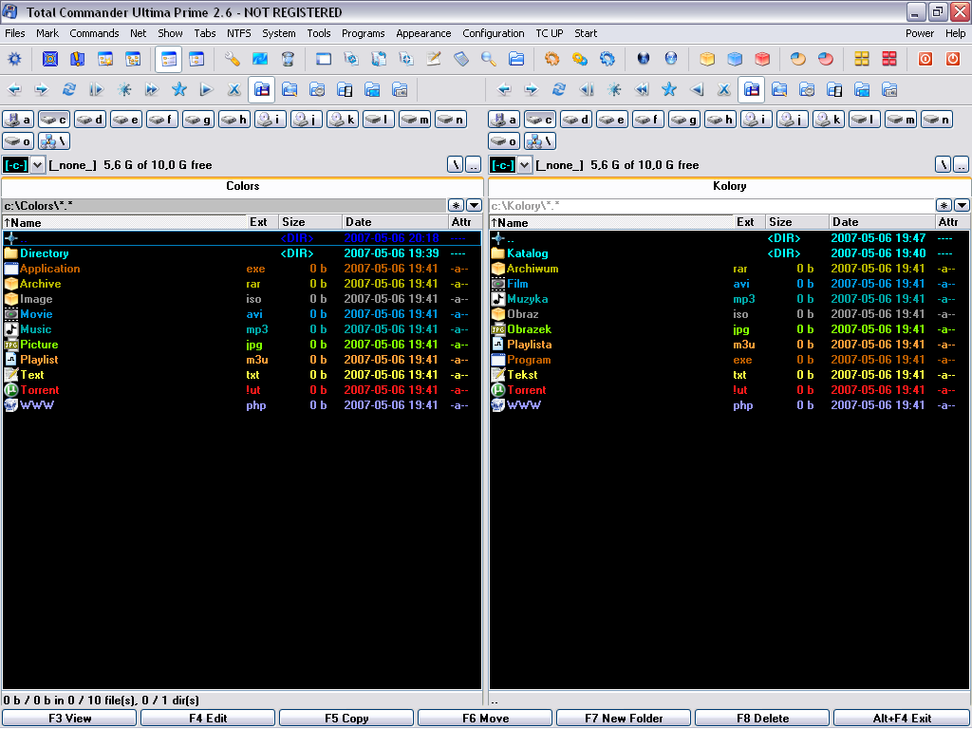This screenshot has width=972, height=729.
Task: Open right panel asterisk hotlist button
Action: (944, 205)
